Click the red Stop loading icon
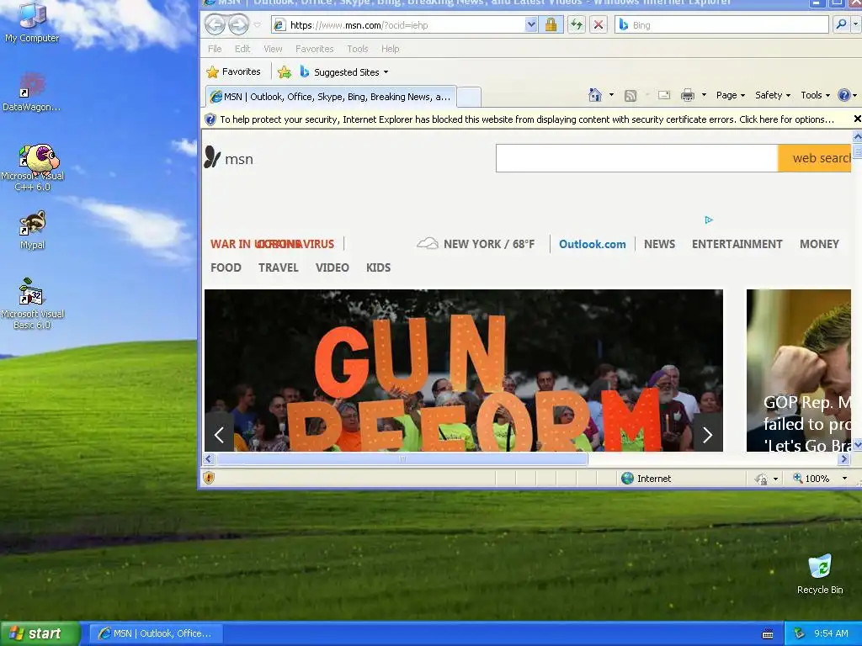The image size is (862, 646). [x=599, y=24]
